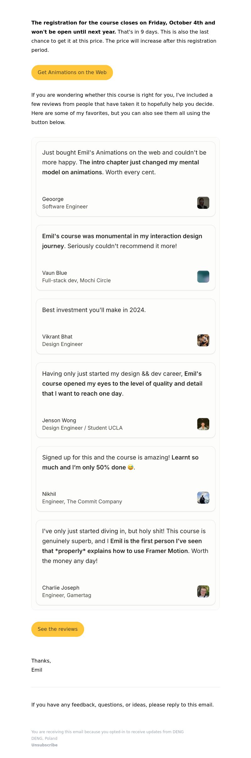Click Nikhil's review about being 50% done

pos(120,462)
